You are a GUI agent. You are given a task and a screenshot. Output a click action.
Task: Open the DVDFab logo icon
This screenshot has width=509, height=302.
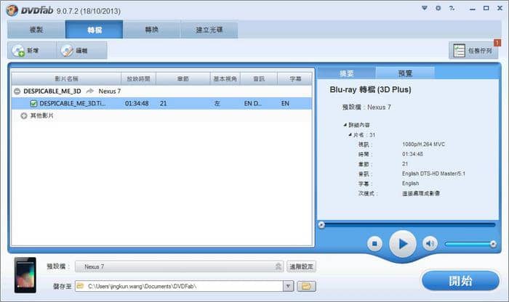12,10
